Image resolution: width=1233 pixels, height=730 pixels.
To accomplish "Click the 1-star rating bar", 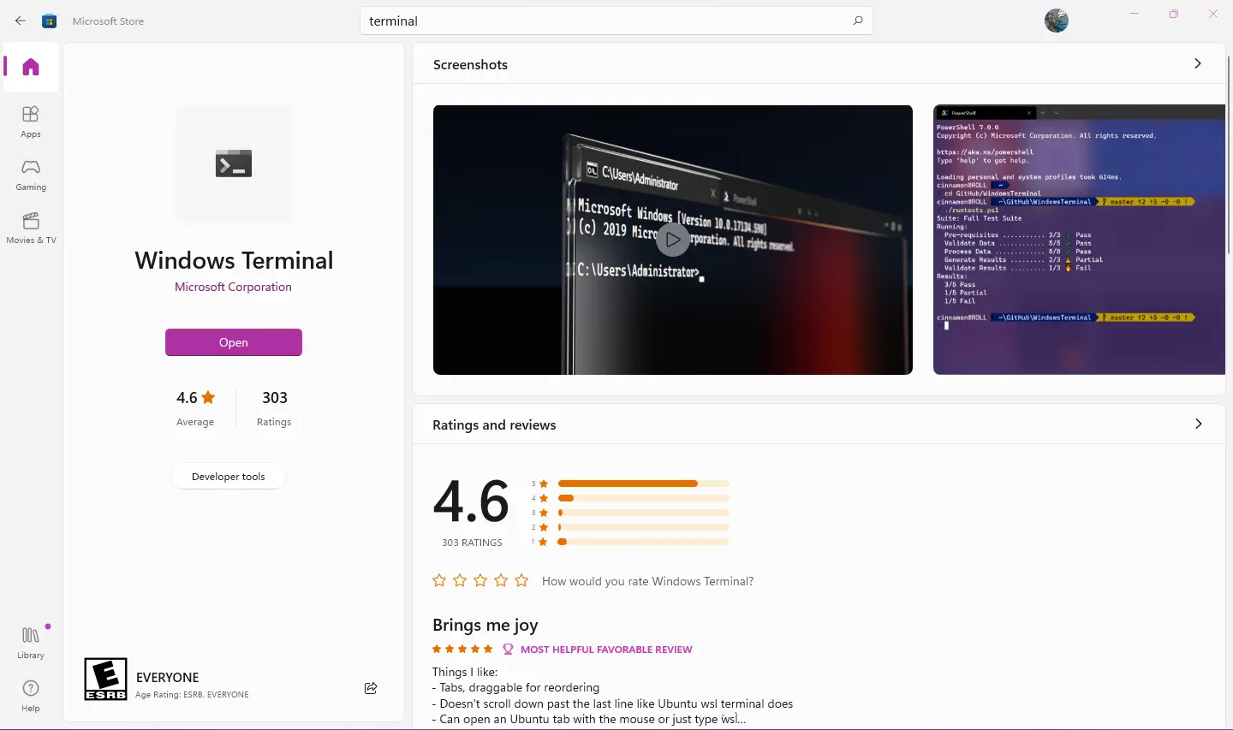I will (x=643, y=542).
